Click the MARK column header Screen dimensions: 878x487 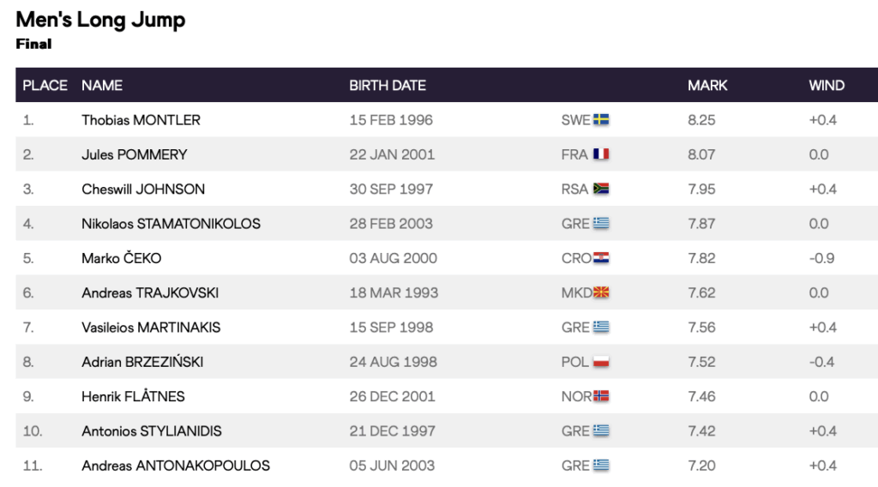pyautogui.click(x=707, y=86)
